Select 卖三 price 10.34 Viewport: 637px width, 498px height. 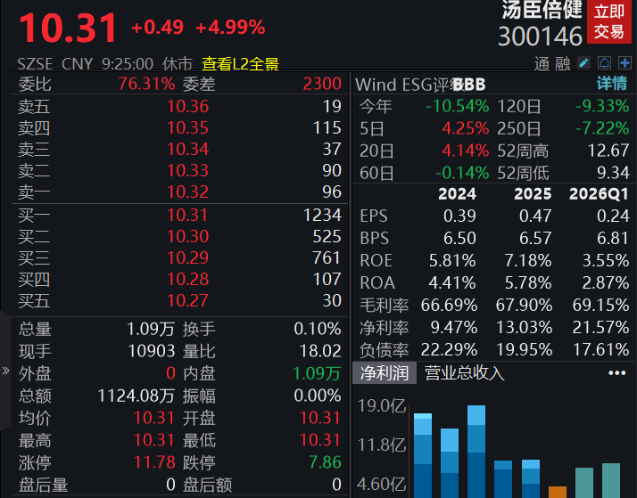[187, 149]
